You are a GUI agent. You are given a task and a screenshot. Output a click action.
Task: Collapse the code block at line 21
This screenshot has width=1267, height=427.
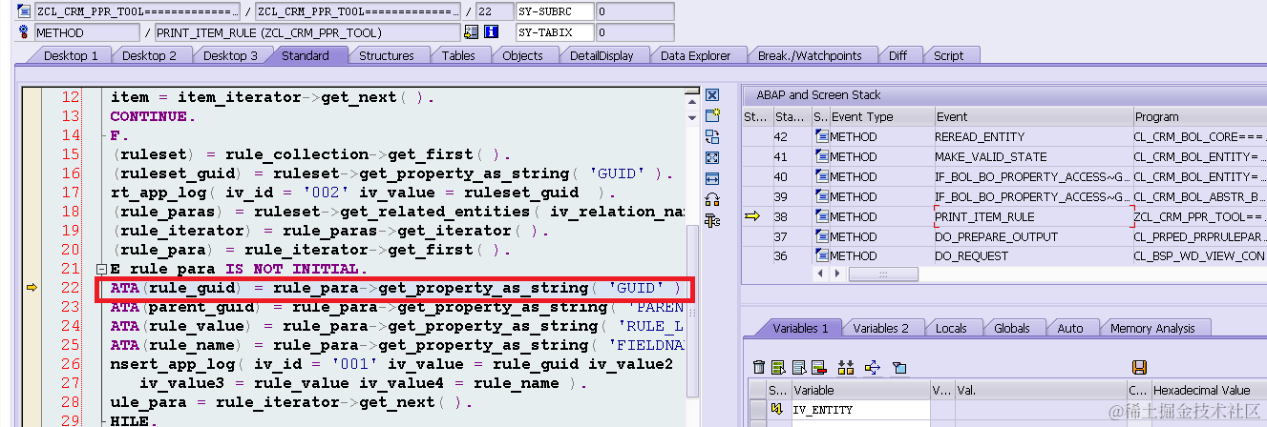[x=102, y=269]
